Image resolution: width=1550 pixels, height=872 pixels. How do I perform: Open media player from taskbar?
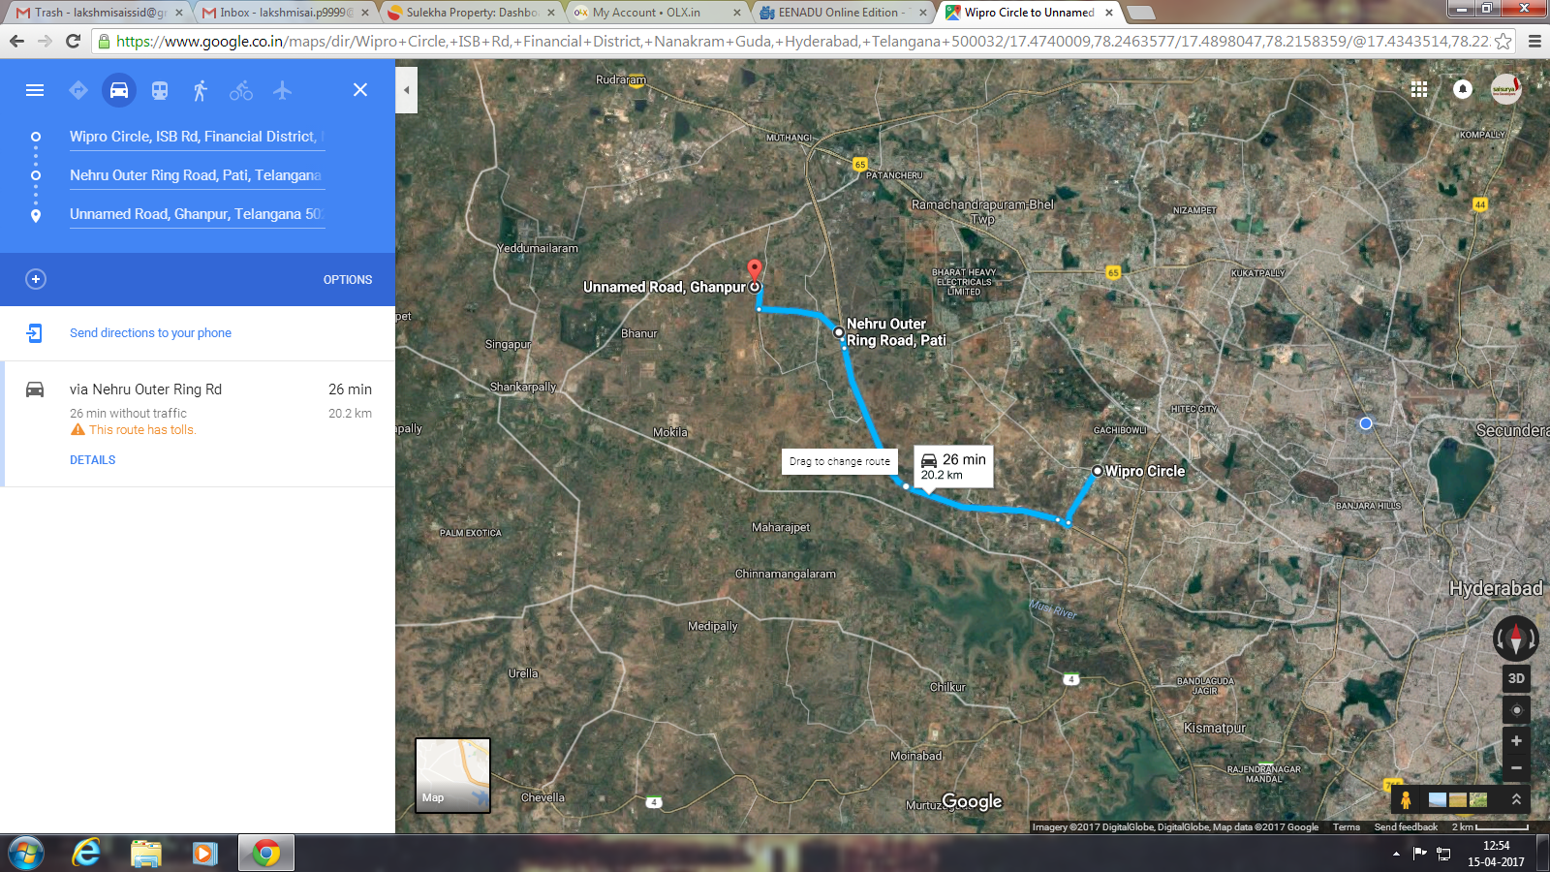pos(204,854)
